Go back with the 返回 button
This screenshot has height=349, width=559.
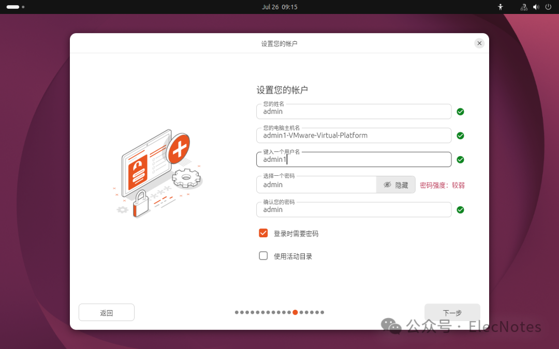tap(106, 312)
